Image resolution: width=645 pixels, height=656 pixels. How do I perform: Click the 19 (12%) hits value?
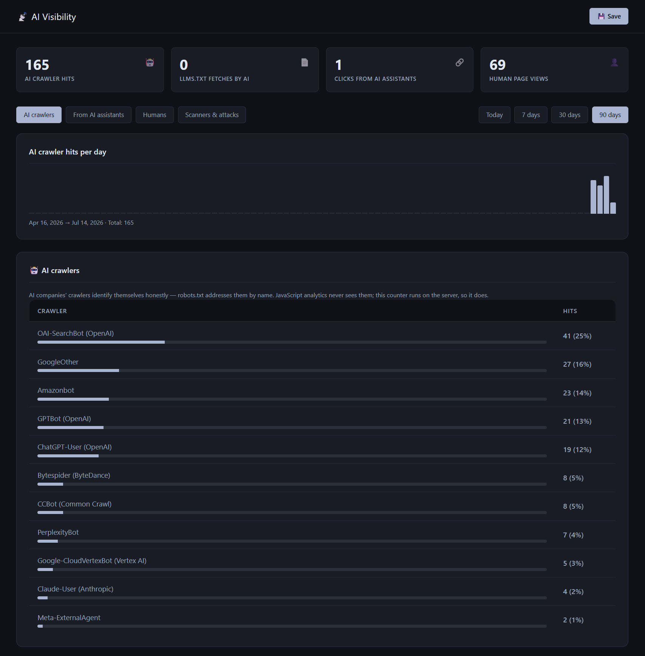tap(577, 450)
